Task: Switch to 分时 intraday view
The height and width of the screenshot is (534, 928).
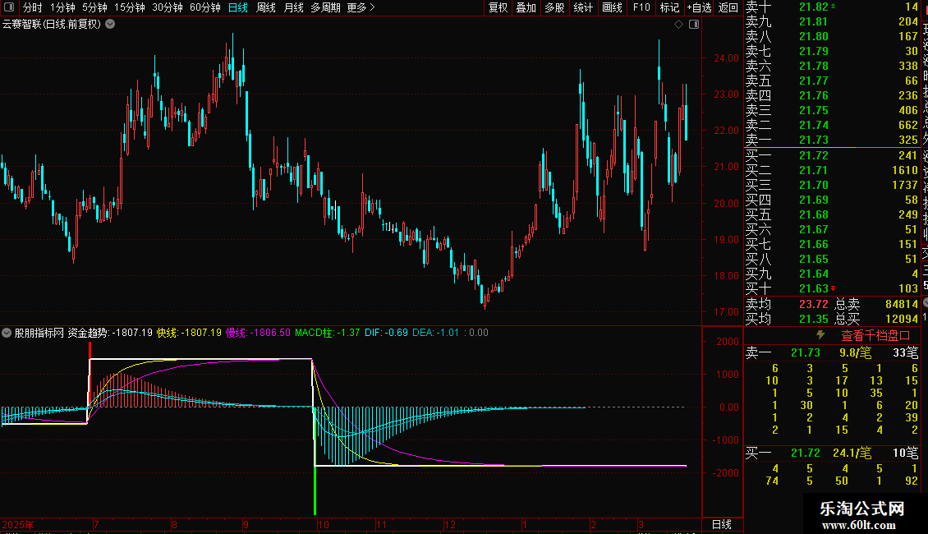Action: coord(32,7)
